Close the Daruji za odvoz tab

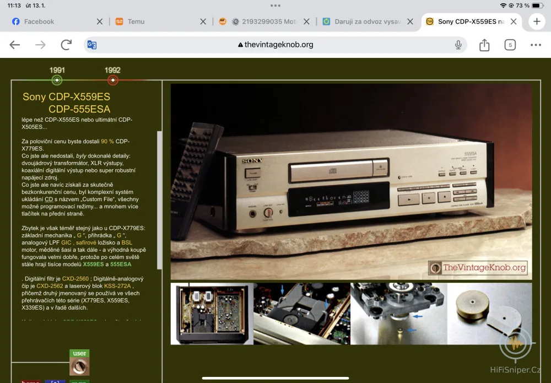410,21
